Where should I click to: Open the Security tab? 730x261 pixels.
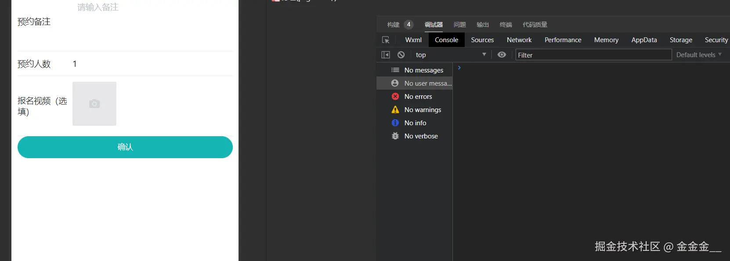[x=716, y=40]
